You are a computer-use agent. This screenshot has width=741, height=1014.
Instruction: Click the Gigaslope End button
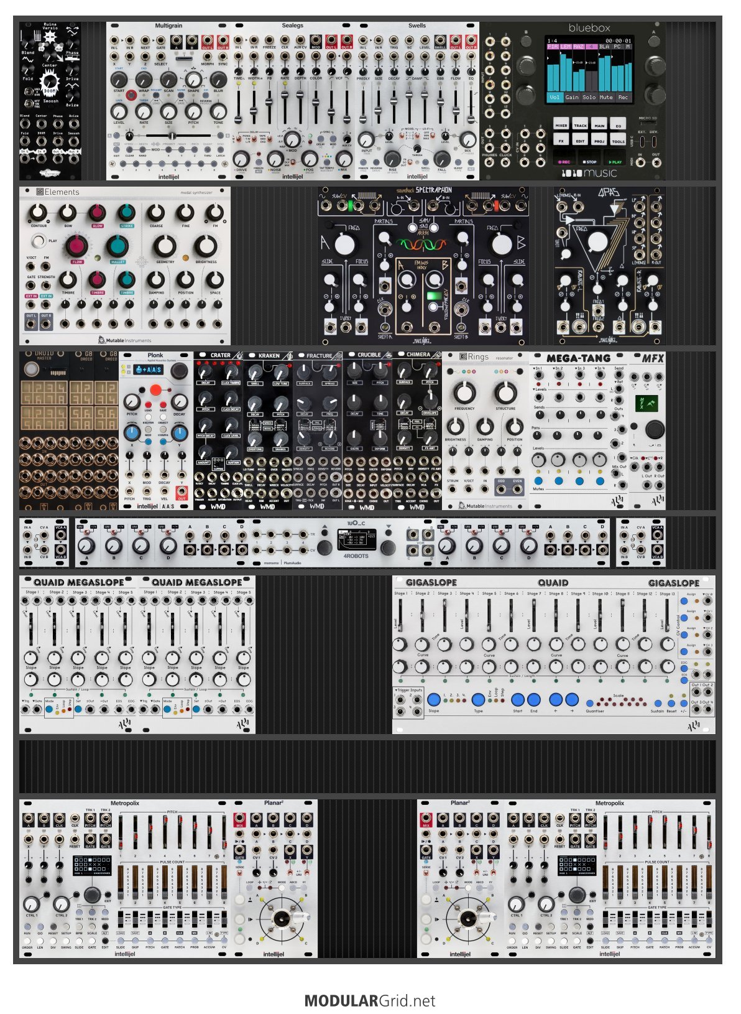click(534, 700)
